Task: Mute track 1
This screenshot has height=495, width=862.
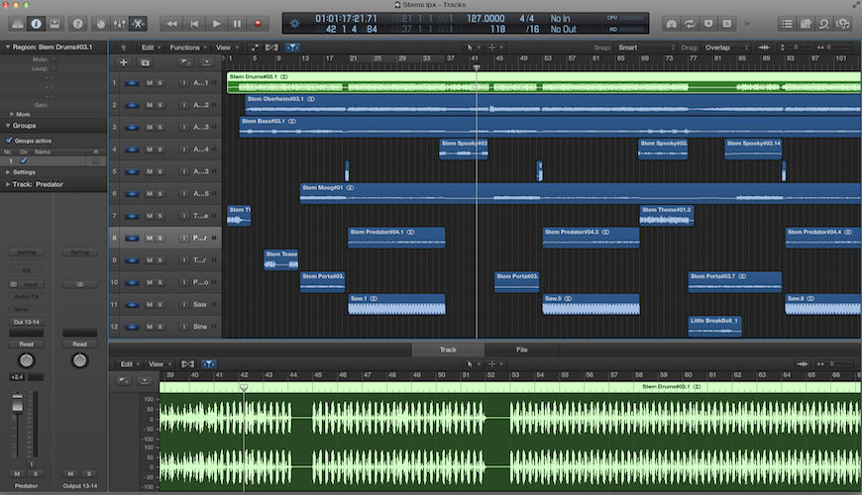Action: point(150,83)
